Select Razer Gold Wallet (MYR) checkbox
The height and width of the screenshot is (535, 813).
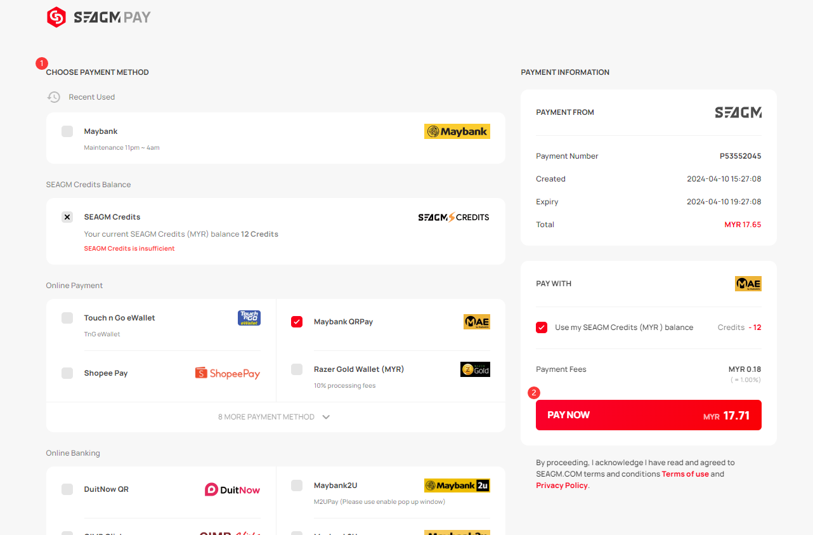(297, 369)
